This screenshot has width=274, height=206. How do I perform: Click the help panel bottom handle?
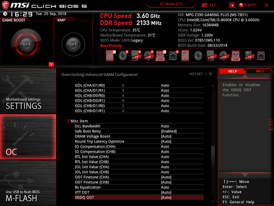click(245, 175)
